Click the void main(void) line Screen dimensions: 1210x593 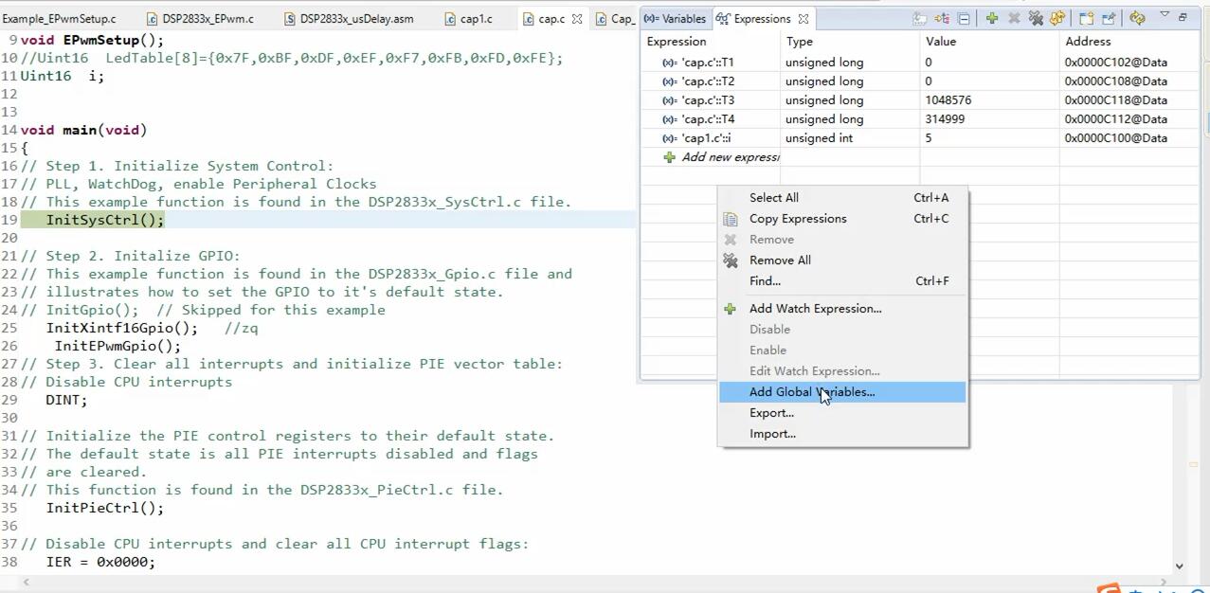[83, 130]
